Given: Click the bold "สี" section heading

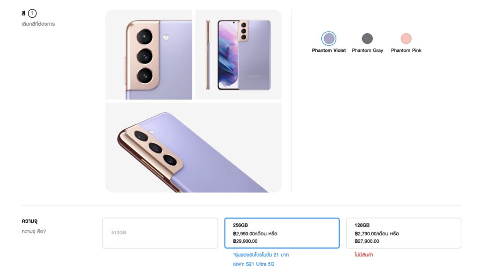Looking at the screenshot, I should point(23,14).
